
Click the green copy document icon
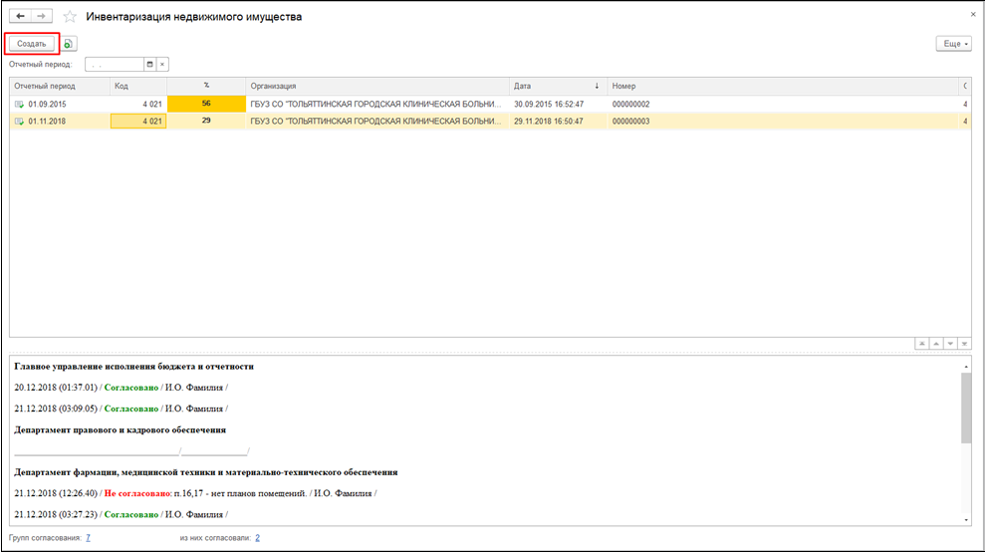tap(70, 44)
